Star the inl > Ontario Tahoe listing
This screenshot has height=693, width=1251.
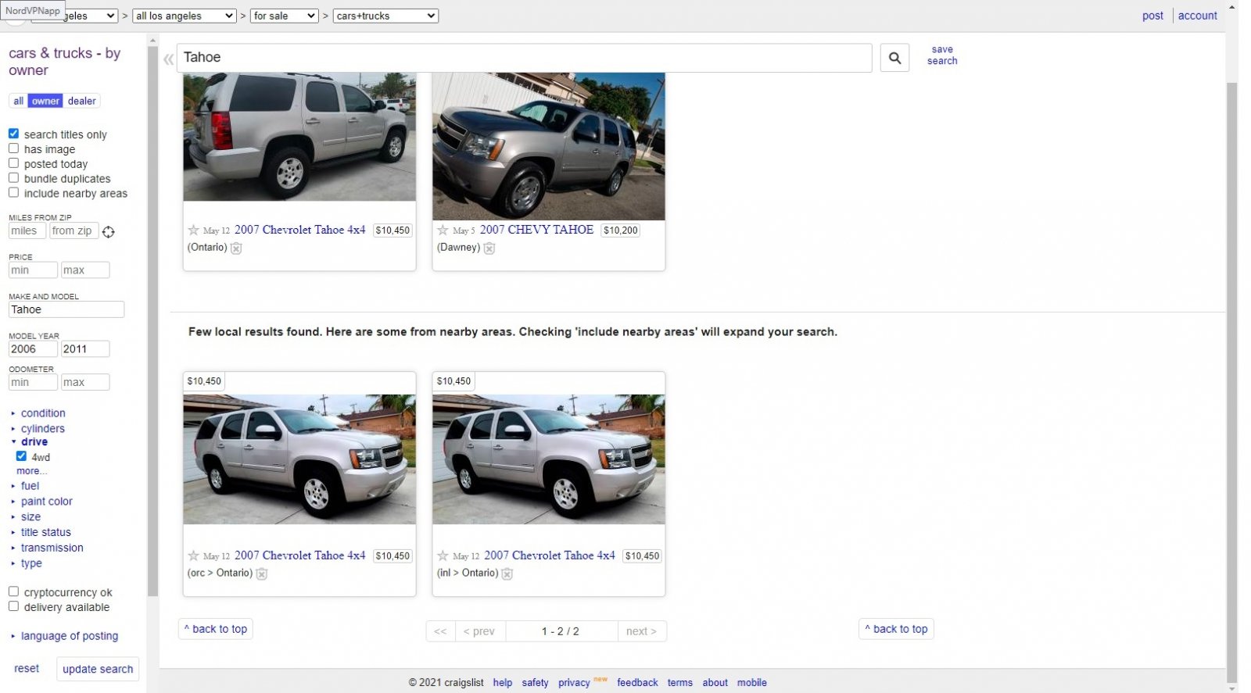(x=443, y=555)
